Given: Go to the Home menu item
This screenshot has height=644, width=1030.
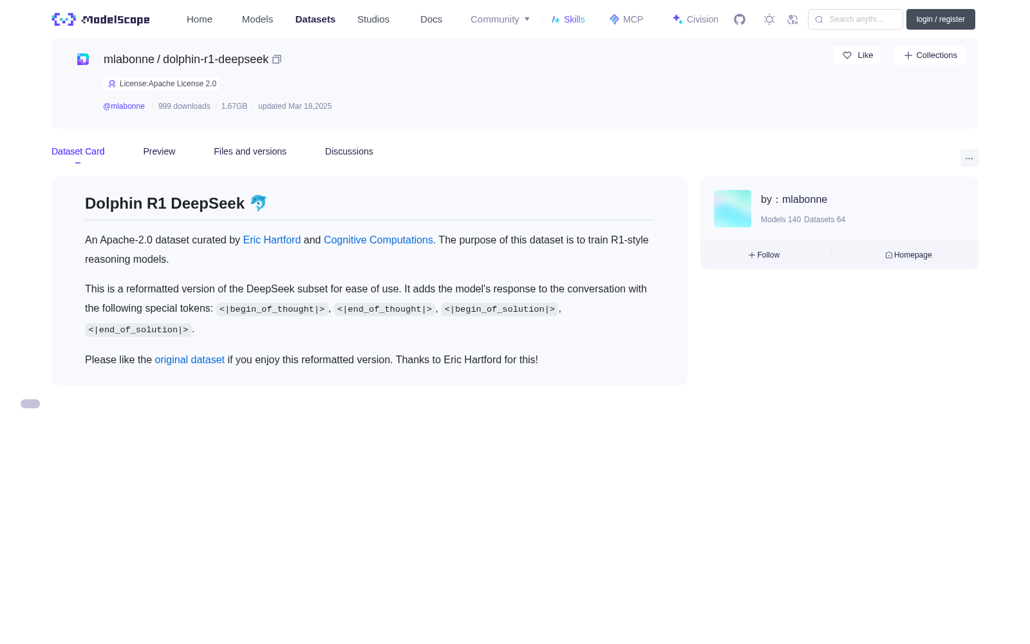Looking at the screenshot, I should pyautogui.click(x=200, y=19).
